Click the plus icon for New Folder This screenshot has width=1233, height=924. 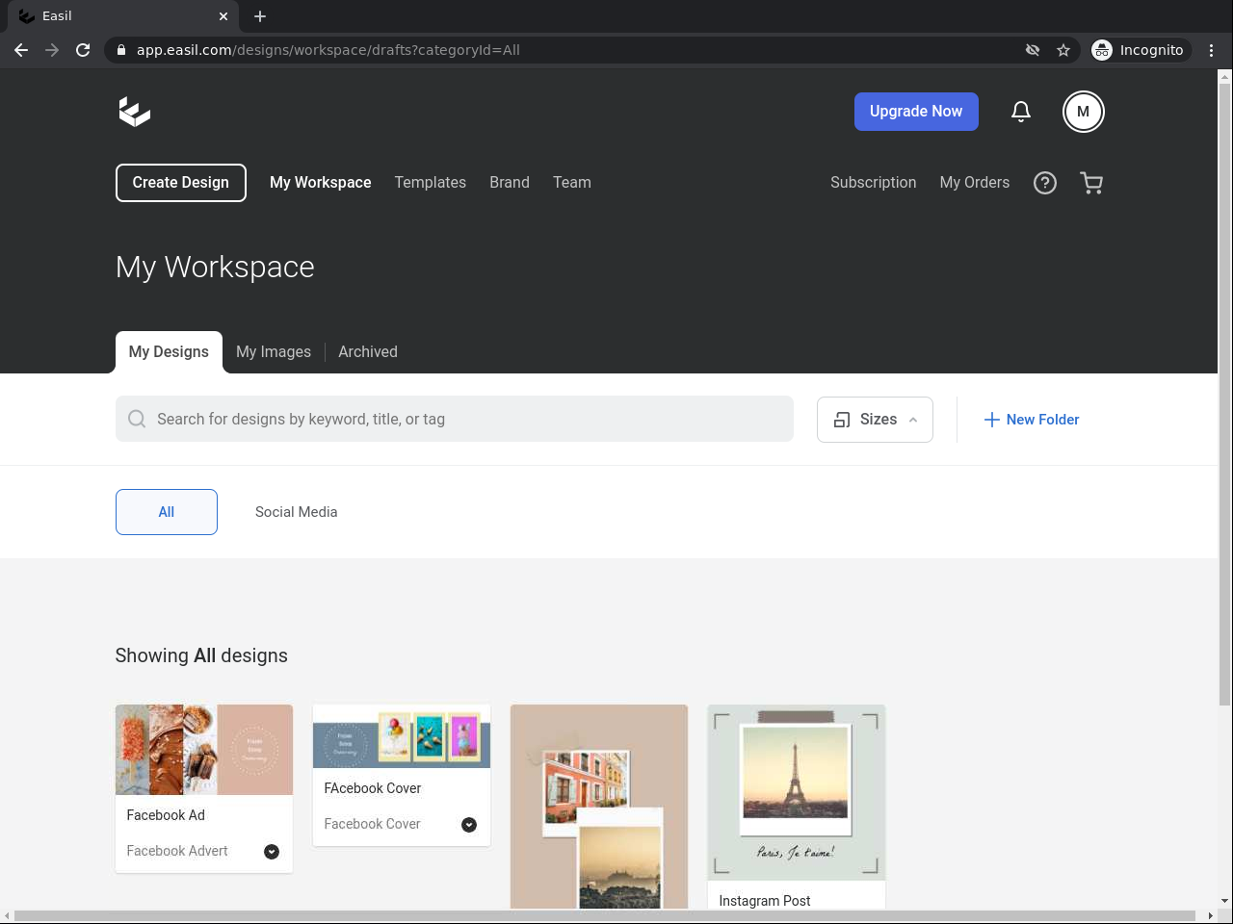click(x=991, y=420)
